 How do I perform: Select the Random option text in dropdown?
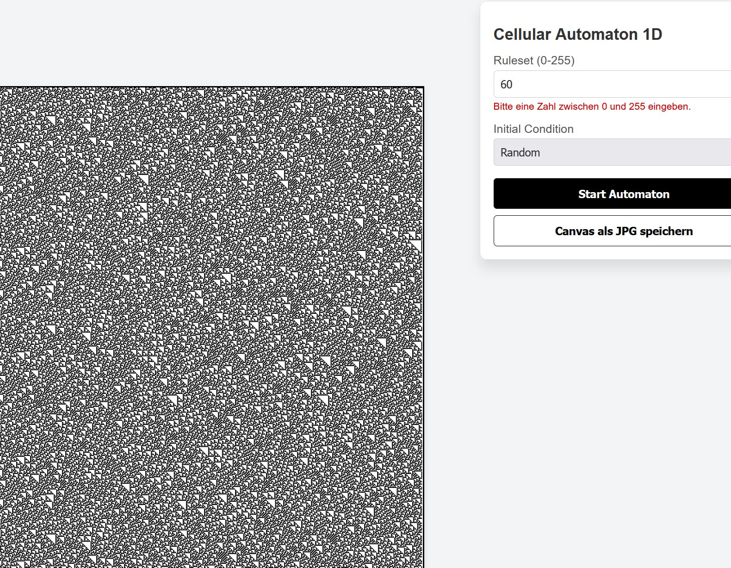(x=520, y=153)
